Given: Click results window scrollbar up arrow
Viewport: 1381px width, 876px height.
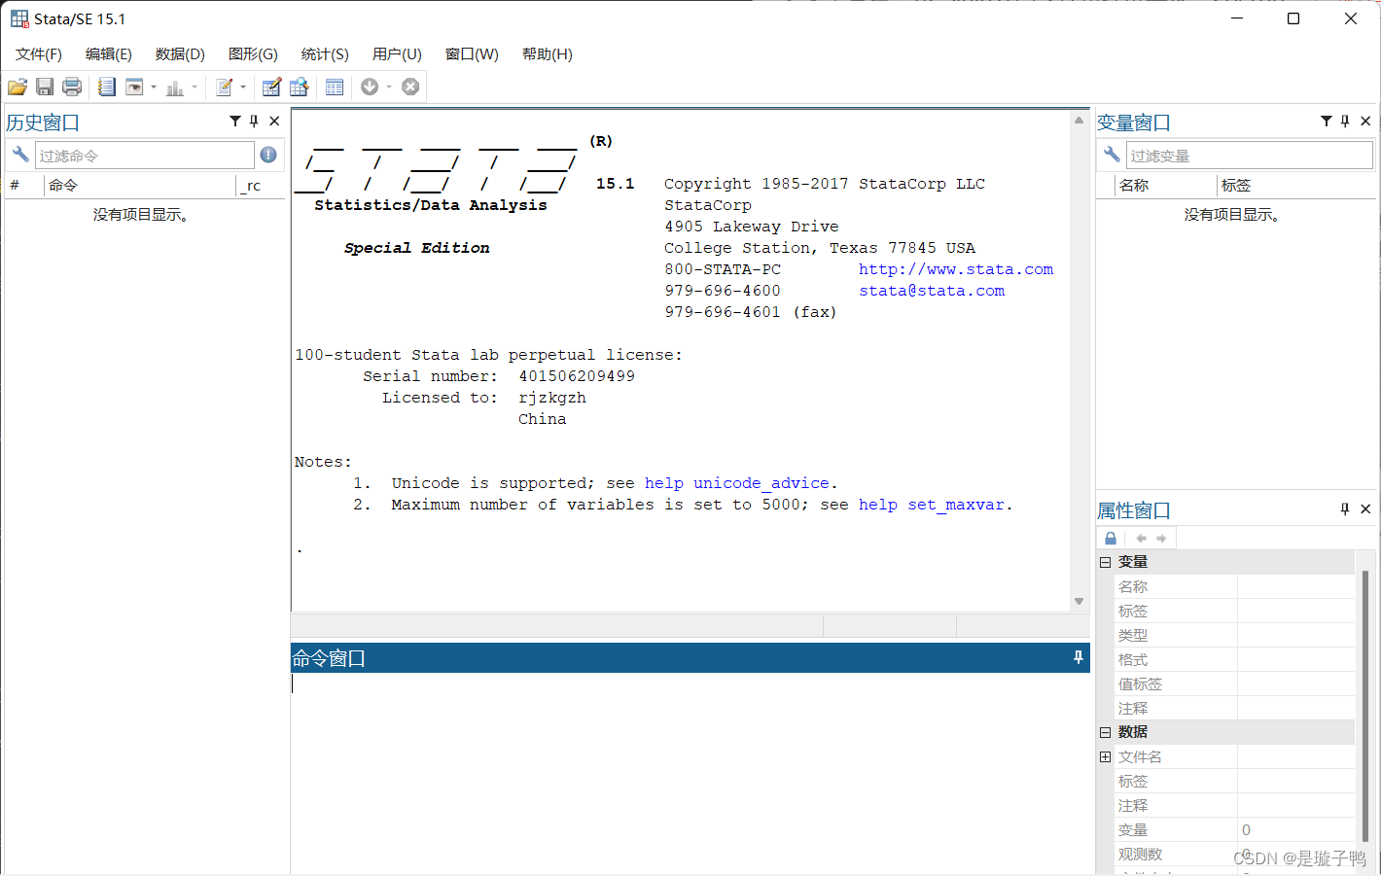Looking at the screenshot, I should (1079, 120).
